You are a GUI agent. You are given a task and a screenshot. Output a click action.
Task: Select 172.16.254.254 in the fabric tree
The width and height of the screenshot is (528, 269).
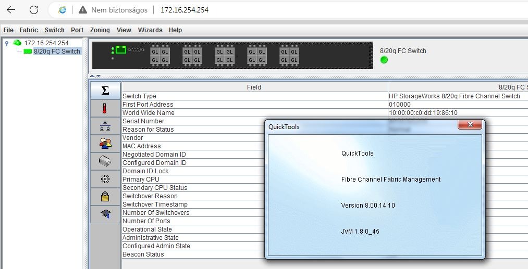[46, 43]
